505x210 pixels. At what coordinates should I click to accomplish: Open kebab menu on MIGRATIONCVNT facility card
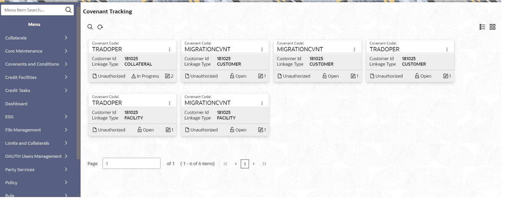pyautogui.click(x=262, y=103)
